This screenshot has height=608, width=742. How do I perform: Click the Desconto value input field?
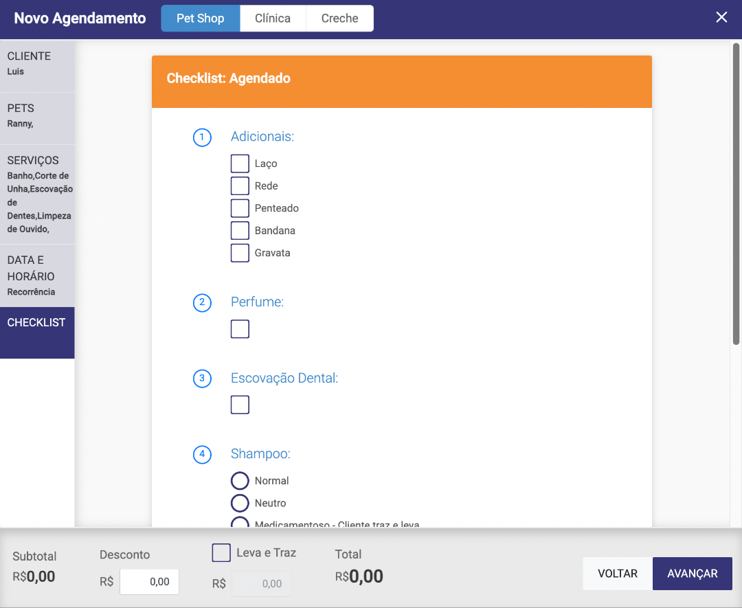[x=150, y=582]
